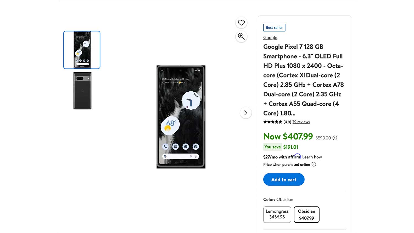The width and height of the screenshot is (414, 233).
Task: Click the 'Now $407.99' price text
Action: click(x=288, y=136)
